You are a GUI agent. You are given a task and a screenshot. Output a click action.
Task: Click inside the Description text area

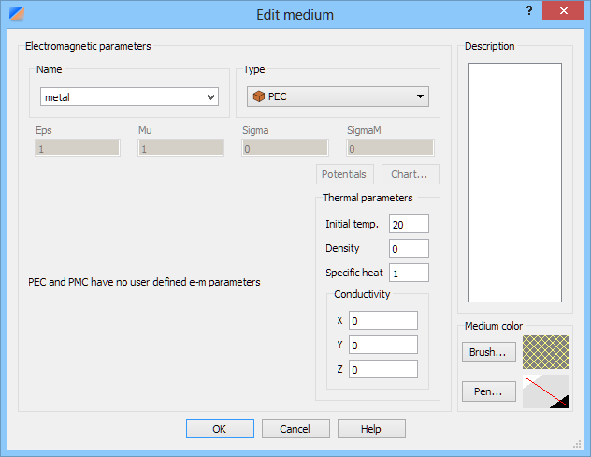tap(515, 183)
